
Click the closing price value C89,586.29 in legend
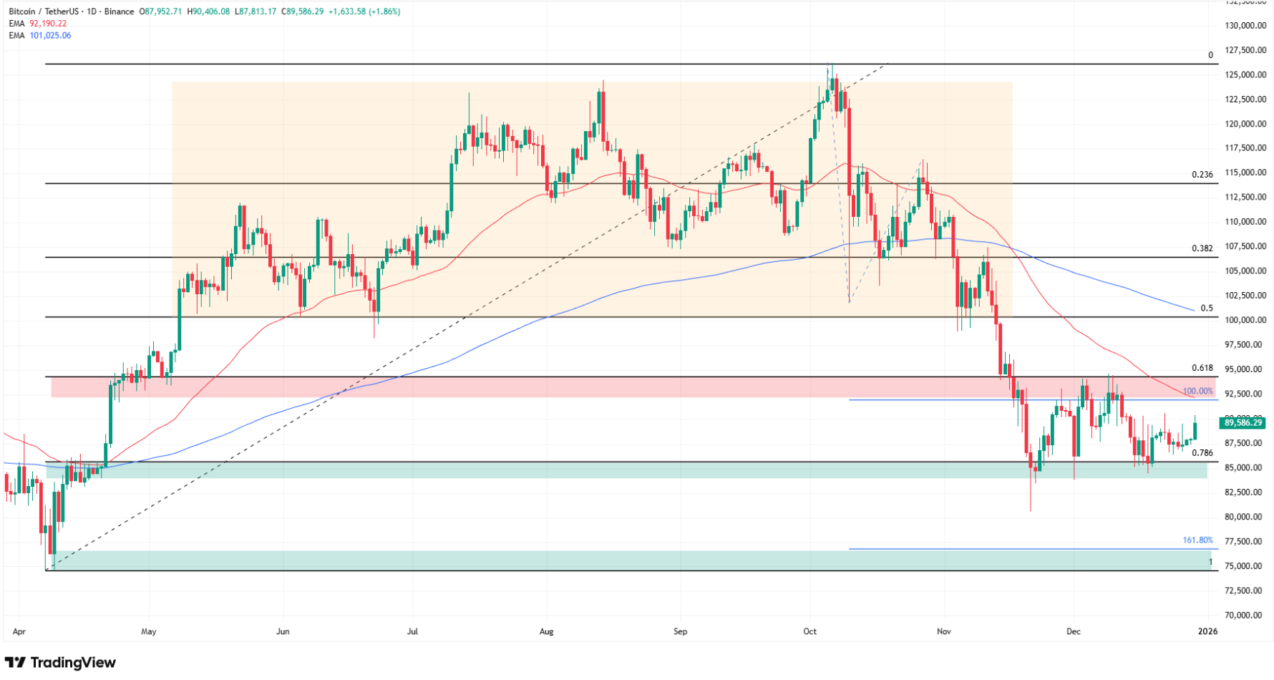coord(303,11)
